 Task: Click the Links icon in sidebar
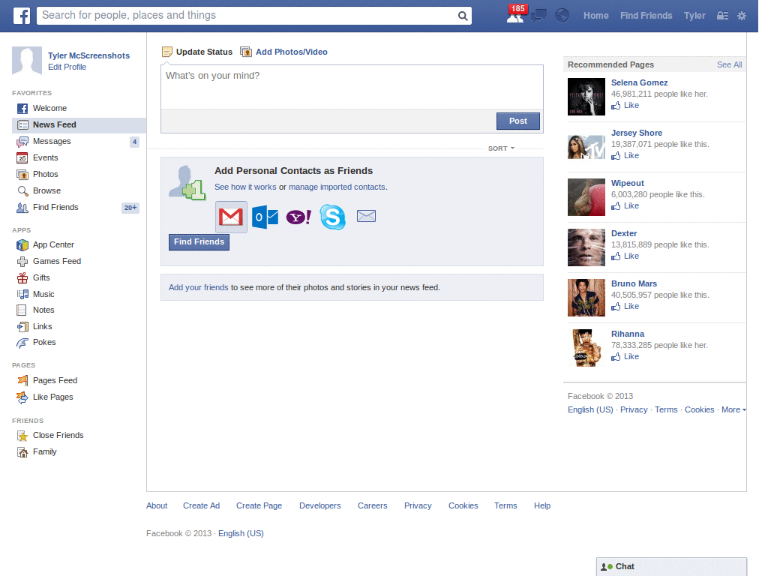click(22, 327)
